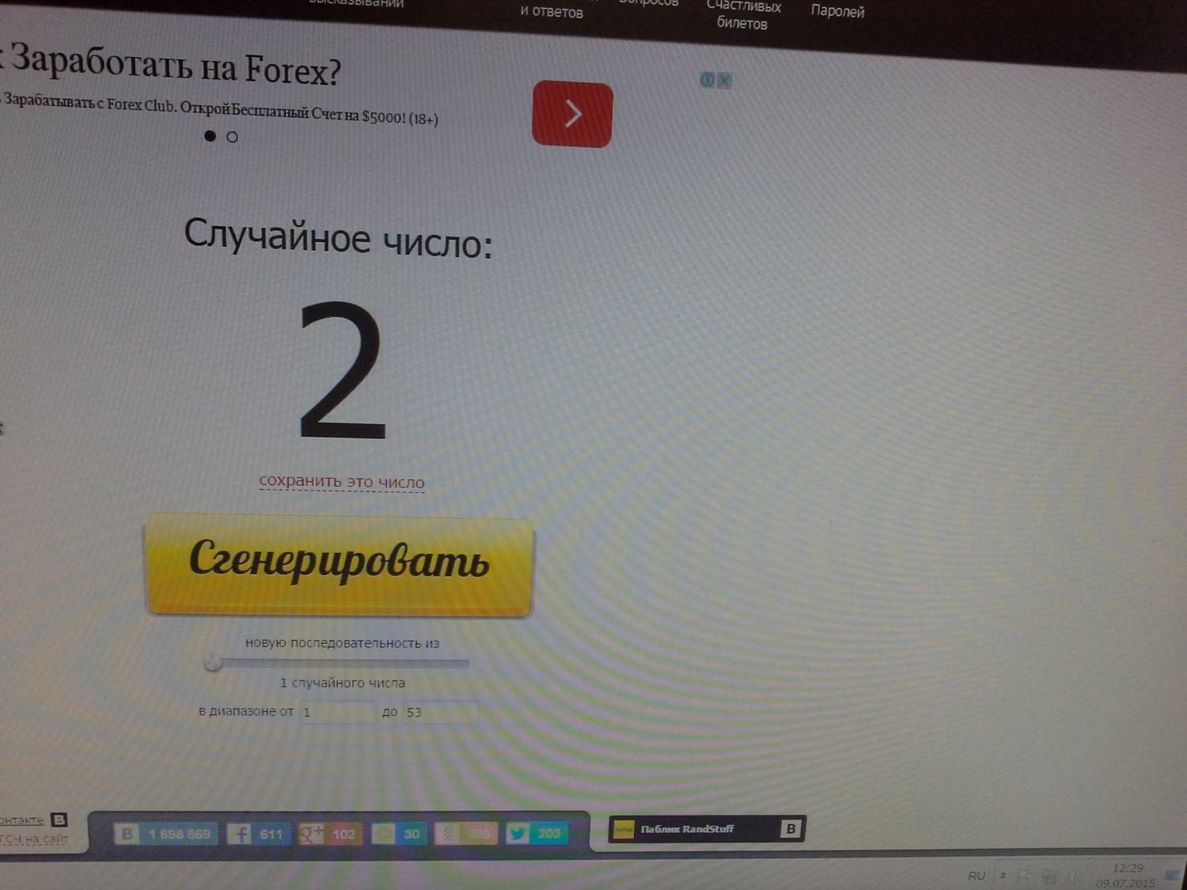Click the 'сохранить это число' link
The width and height of the screenshot is (1187, 890).
342,481
